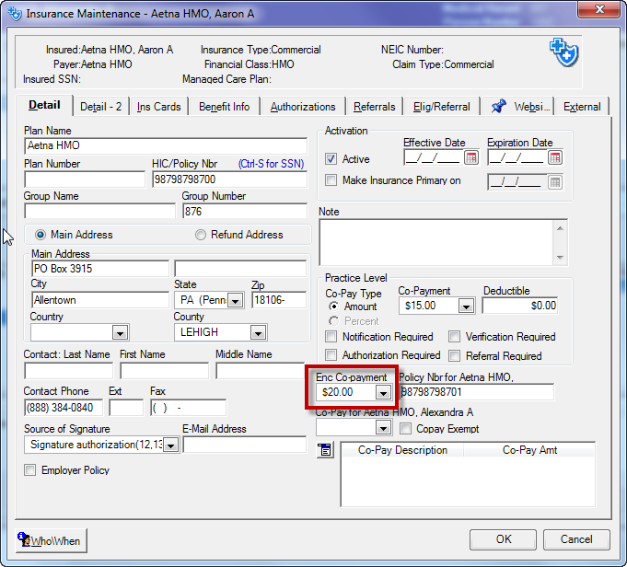
Task: Switch to the External tab
Action: (582, 107)
